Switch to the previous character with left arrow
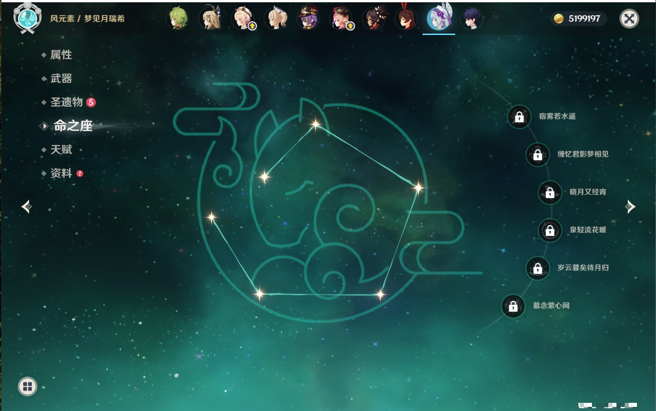Screen dimensions: 656x411 [26, 207]
